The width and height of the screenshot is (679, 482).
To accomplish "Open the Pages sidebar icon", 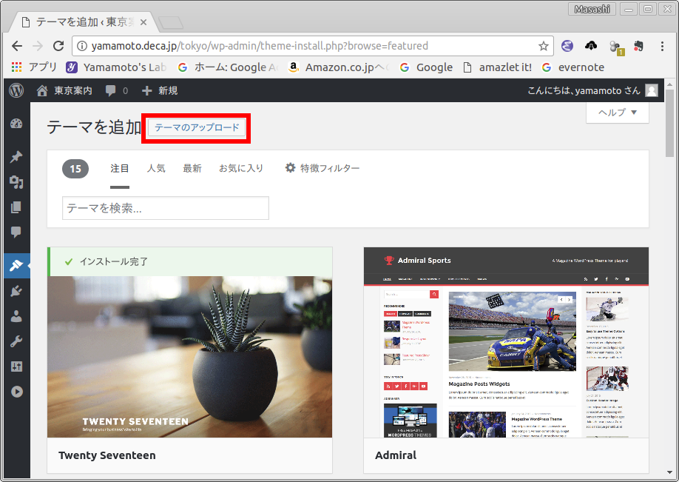I will pyautogui.click(x=16, y=208).
